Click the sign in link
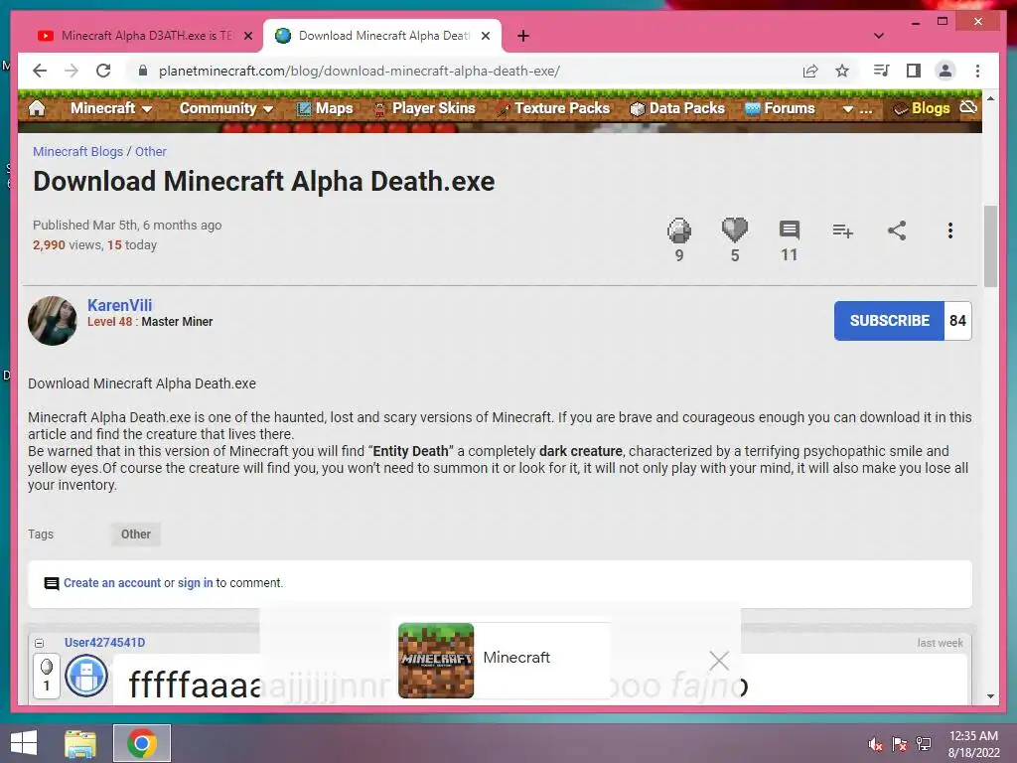This screenshot has width=1017, height=763. 196,582
